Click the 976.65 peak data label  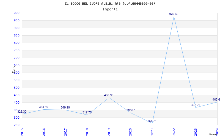pyautogui.click(x=174, y=14)
